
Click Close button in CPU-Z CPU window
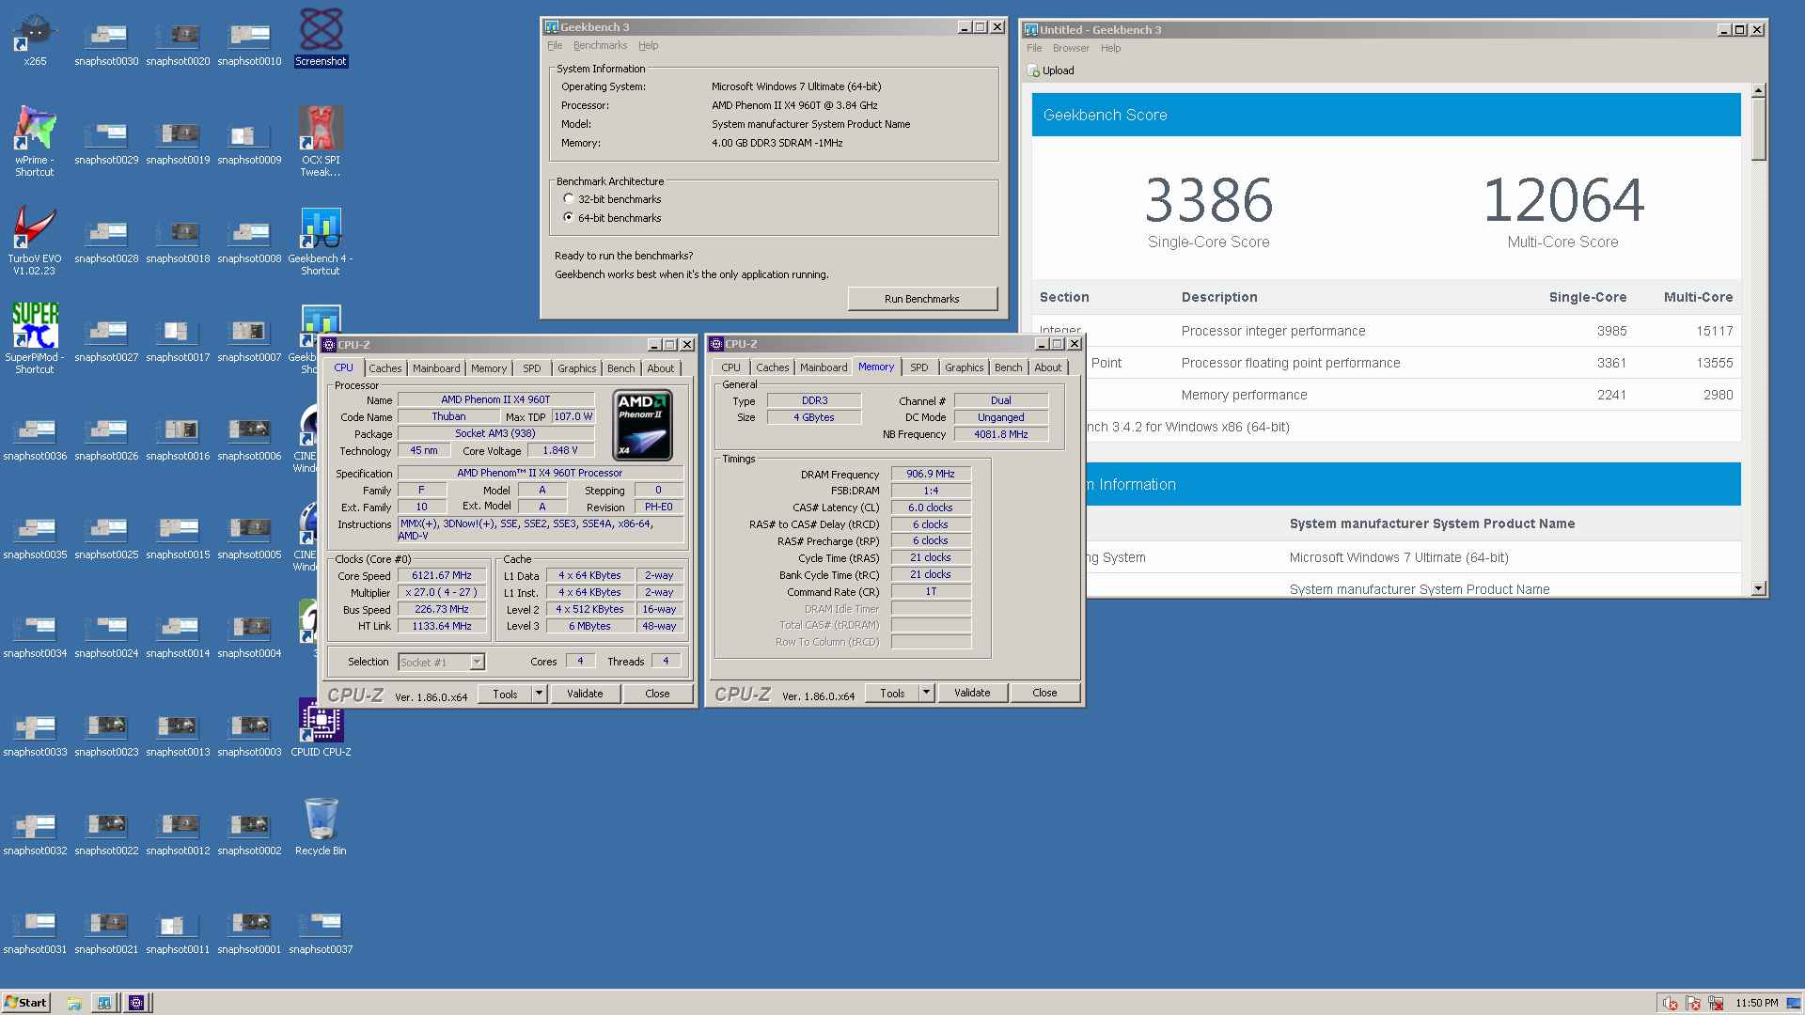(657, 694)
